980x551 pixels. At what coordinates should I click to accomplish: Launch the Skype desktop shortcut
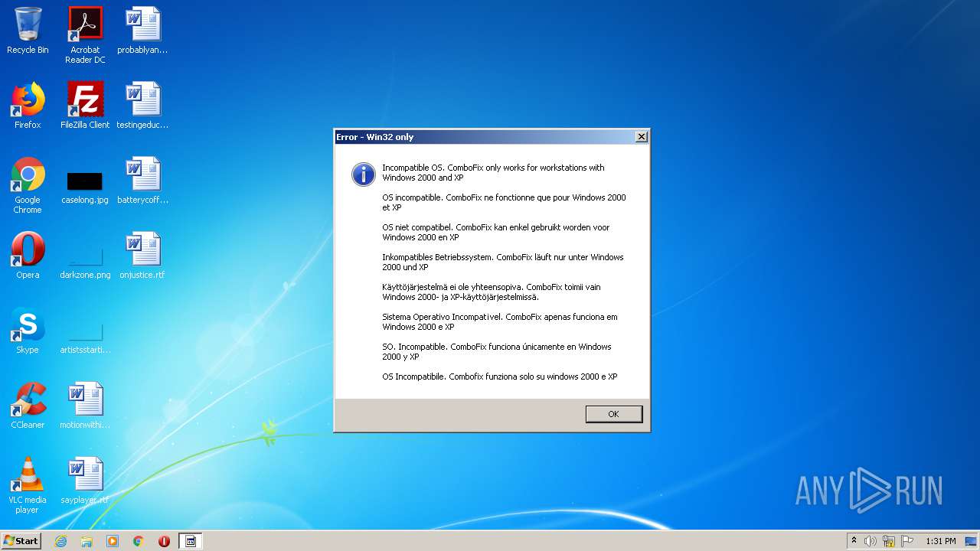[x=28, y=331]
